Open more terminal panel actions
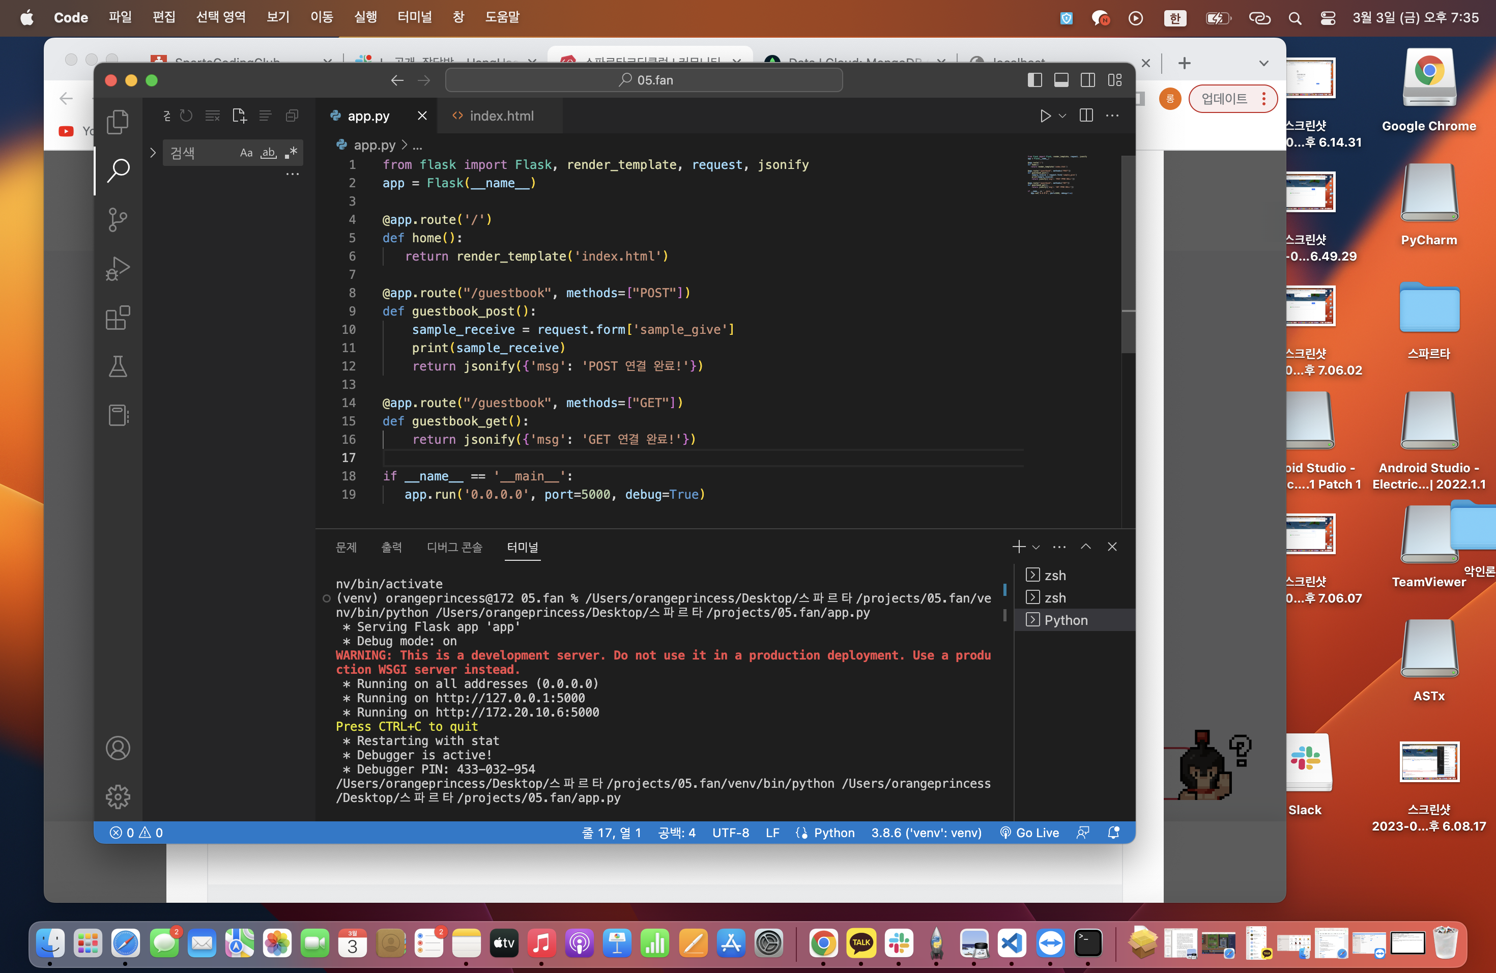 click(x=1059, y=547)
